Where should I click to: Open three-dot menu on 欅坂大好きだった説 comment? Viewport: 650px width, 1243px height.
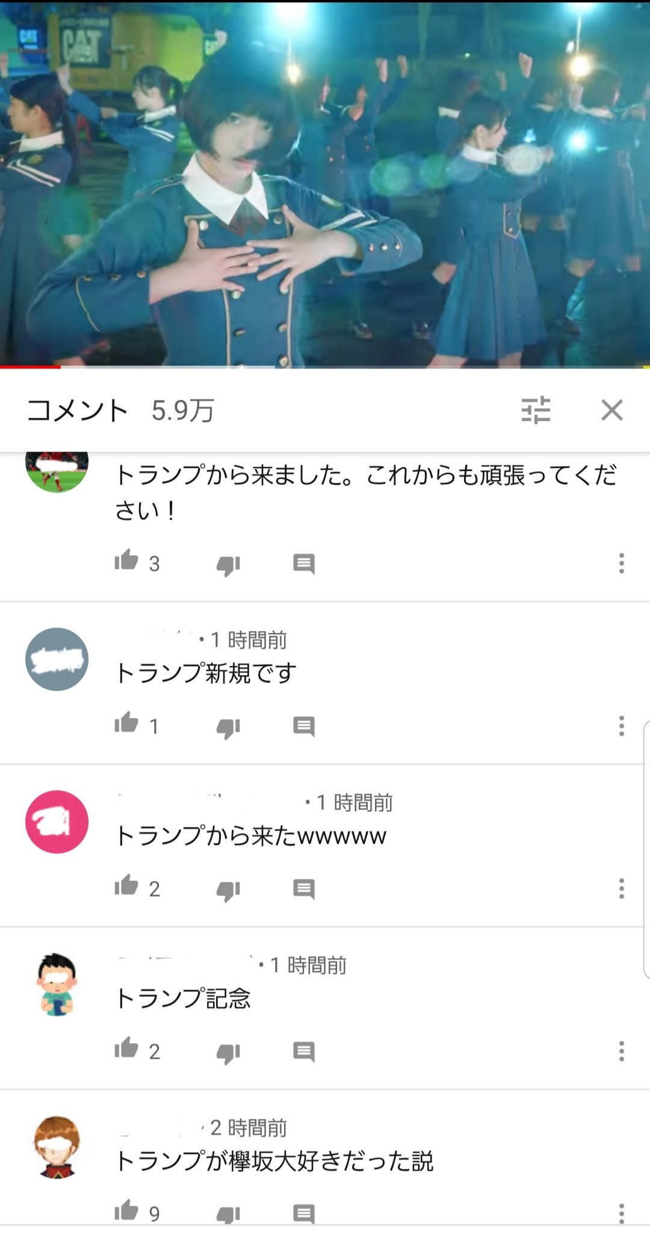coord(622,1213)
